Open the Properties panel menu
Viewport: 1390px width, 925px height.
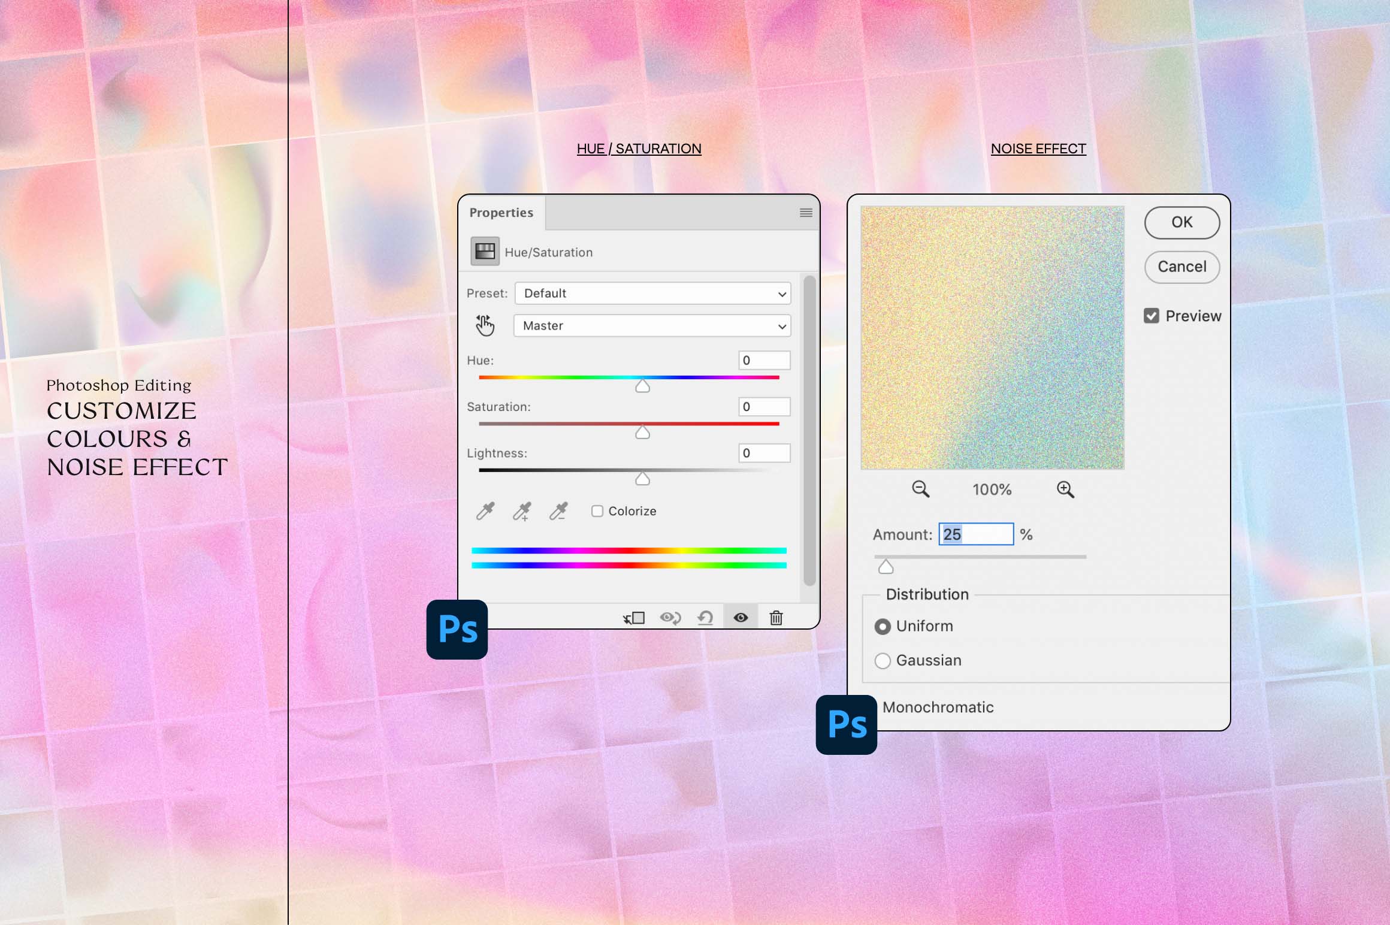(x=806, y=213)
